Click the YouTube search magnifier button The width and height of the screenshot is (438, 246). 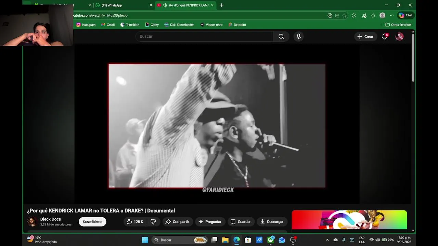pos(281,37)
